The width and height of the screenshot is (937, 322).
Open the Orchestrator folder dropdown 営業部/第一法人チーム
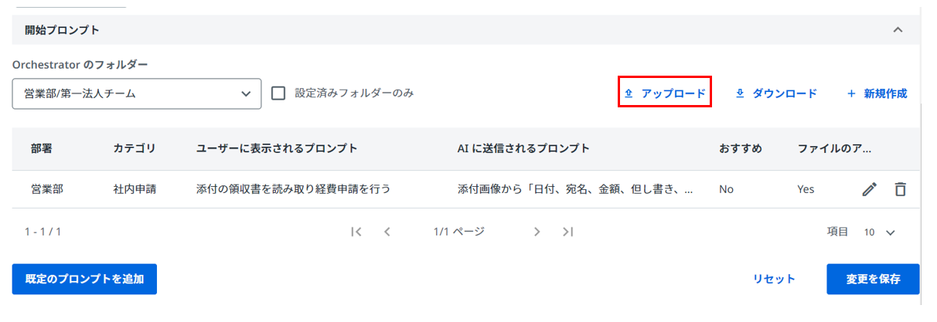(137, 93)
